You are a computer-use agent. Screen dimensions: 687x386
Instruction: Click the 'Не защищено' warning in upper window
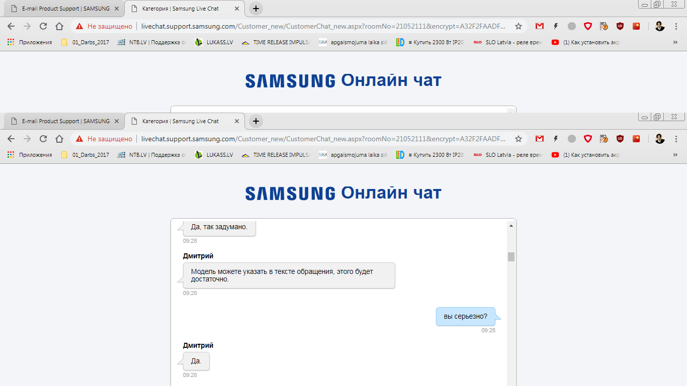[104, 26]
